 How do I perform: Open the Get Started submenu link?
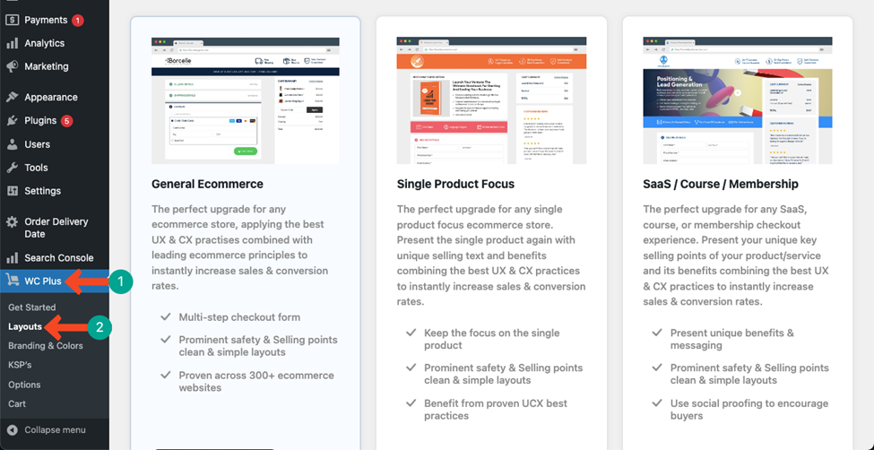[x=31, y=307]
